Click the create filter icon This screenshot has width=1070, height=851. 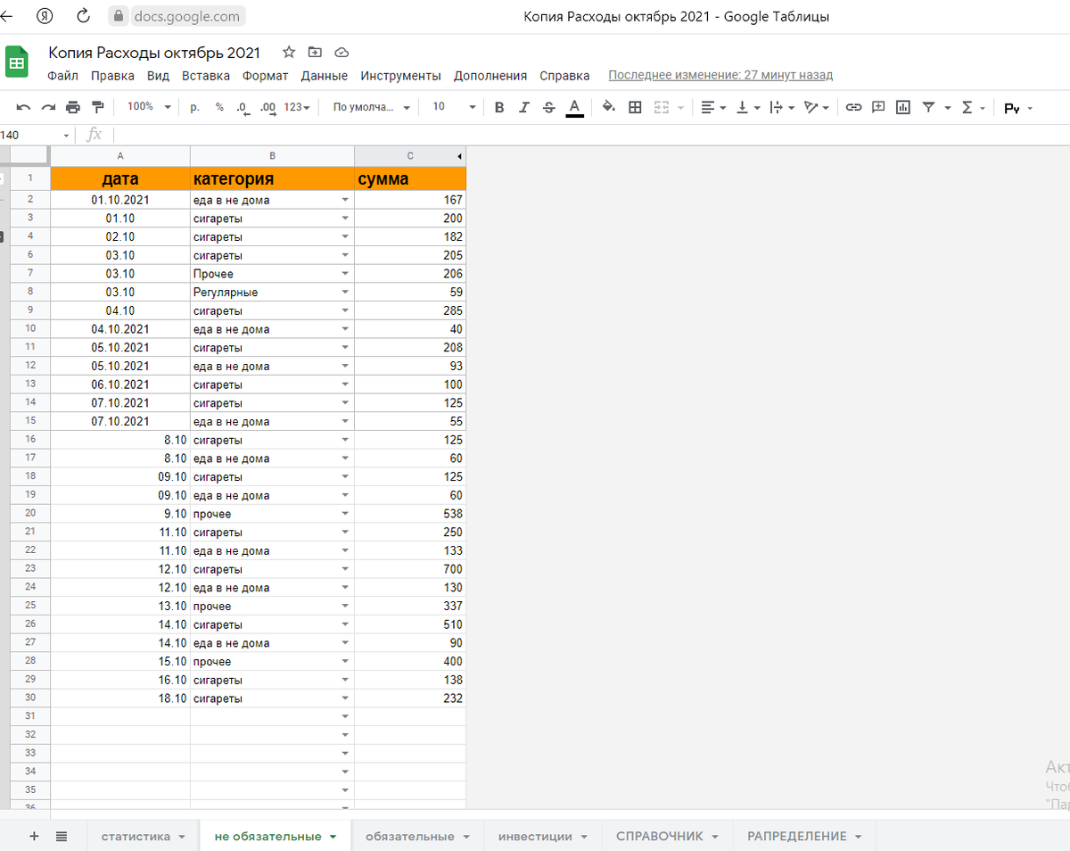[x=928, y=107]
